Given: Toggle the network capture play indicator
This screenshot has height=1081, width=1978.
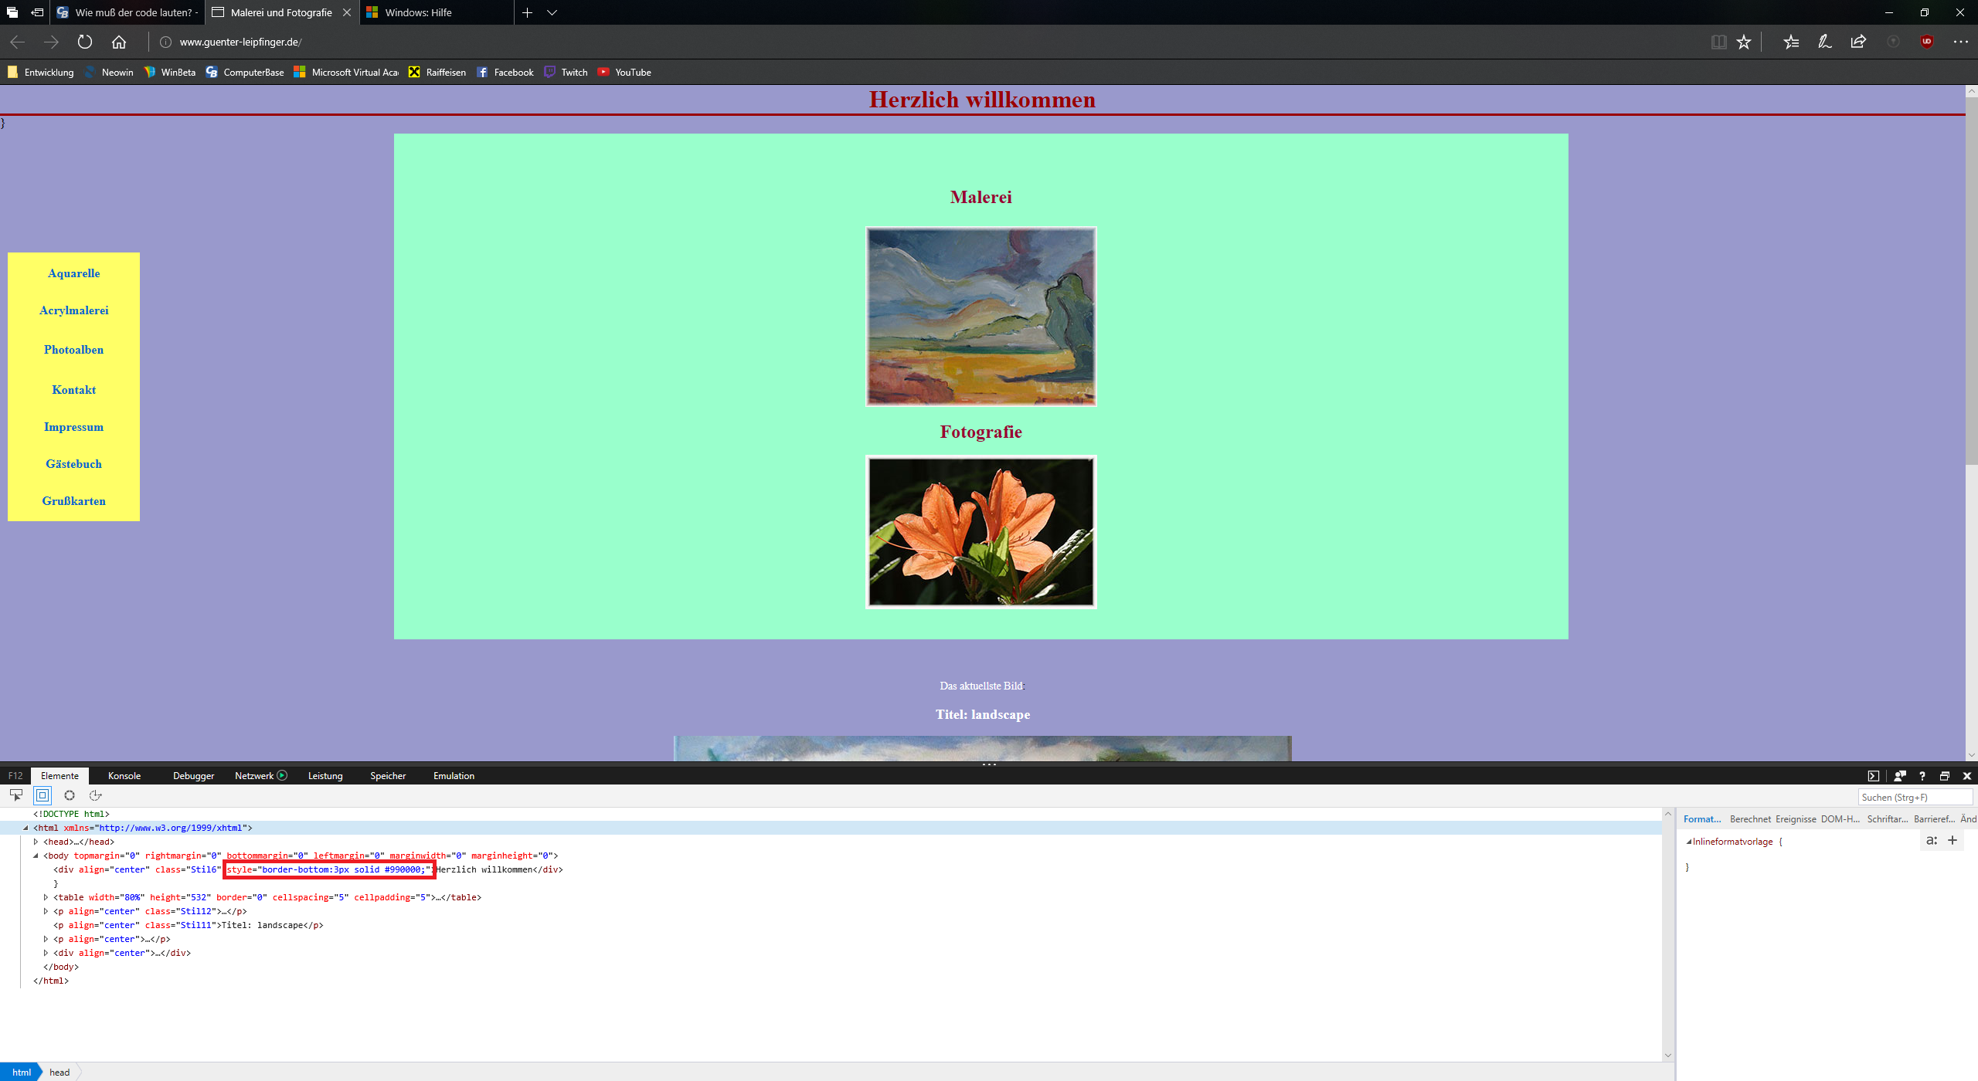Looking at the screenshot, I should click(x=282, y=775).
